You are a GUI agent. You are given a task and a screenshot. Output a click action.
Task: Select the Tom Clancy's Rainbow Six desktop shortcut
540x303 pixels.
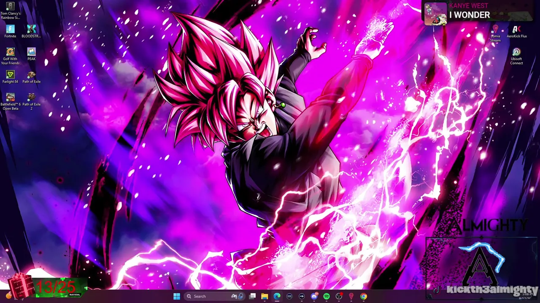(x=10, y=11)
